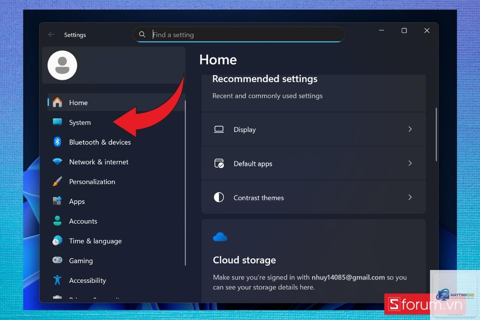Click the Wi-Fi icon for Network & internet

57,162
